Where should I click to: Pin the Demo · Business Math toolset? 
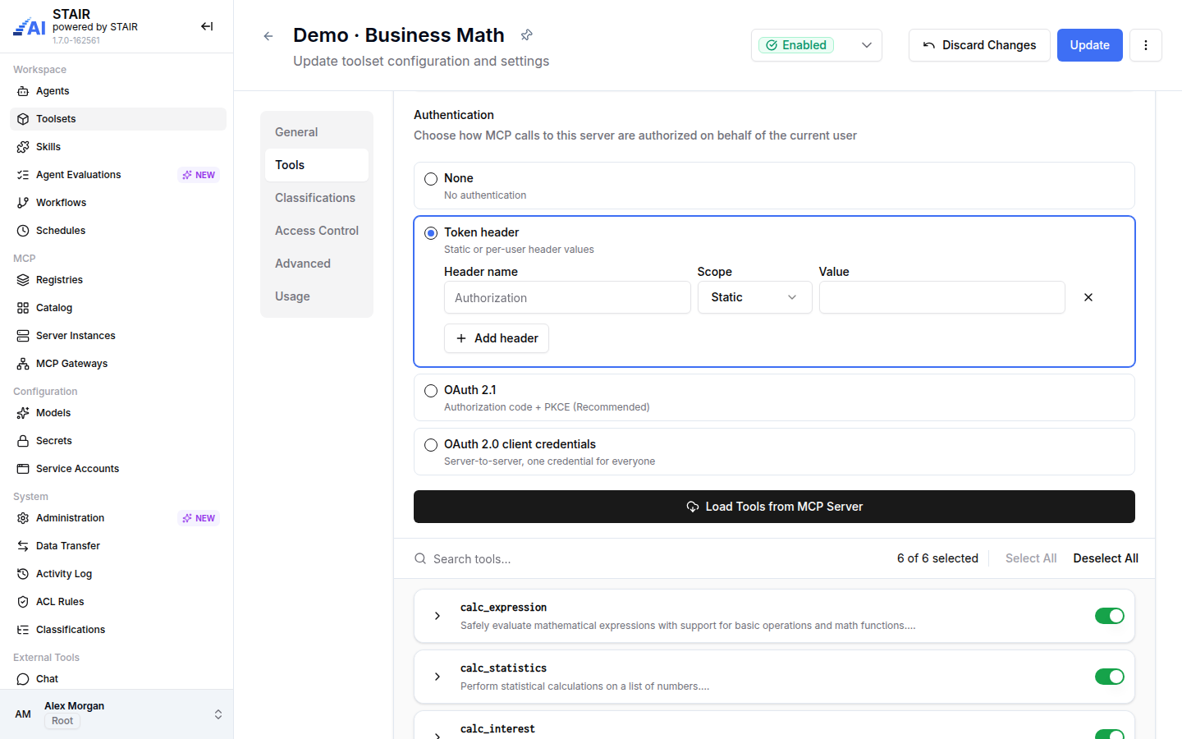coord(527,34)
